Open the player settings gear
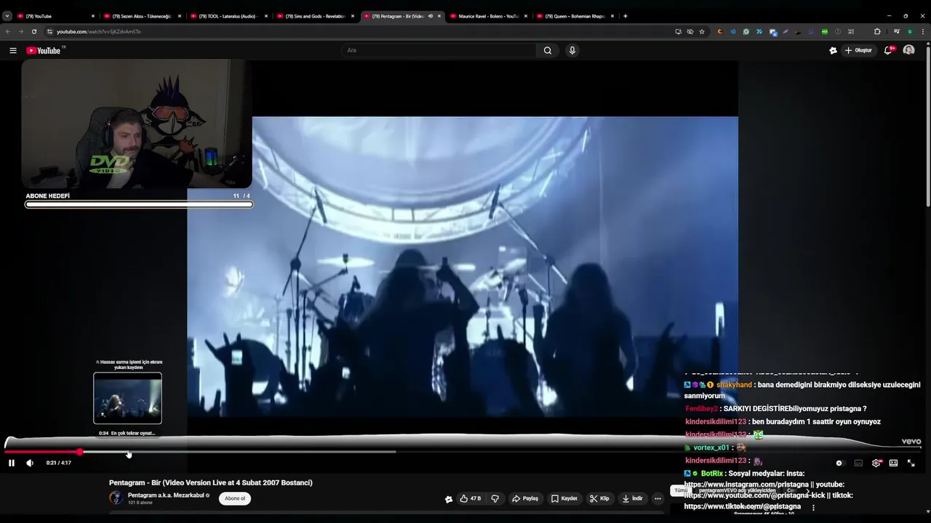This screenshot has height=523, width=931. pyautogui.click(x=876, y=463)
